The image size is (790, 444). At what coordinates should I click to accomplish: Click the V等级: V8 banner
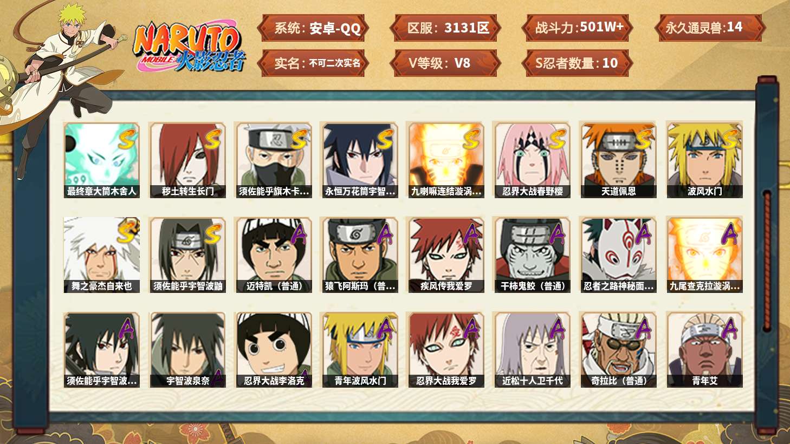(444, 63)
